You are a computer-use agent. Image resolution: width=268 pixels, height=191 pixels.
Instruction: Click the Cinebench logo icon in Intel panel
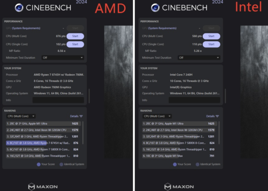155,8
